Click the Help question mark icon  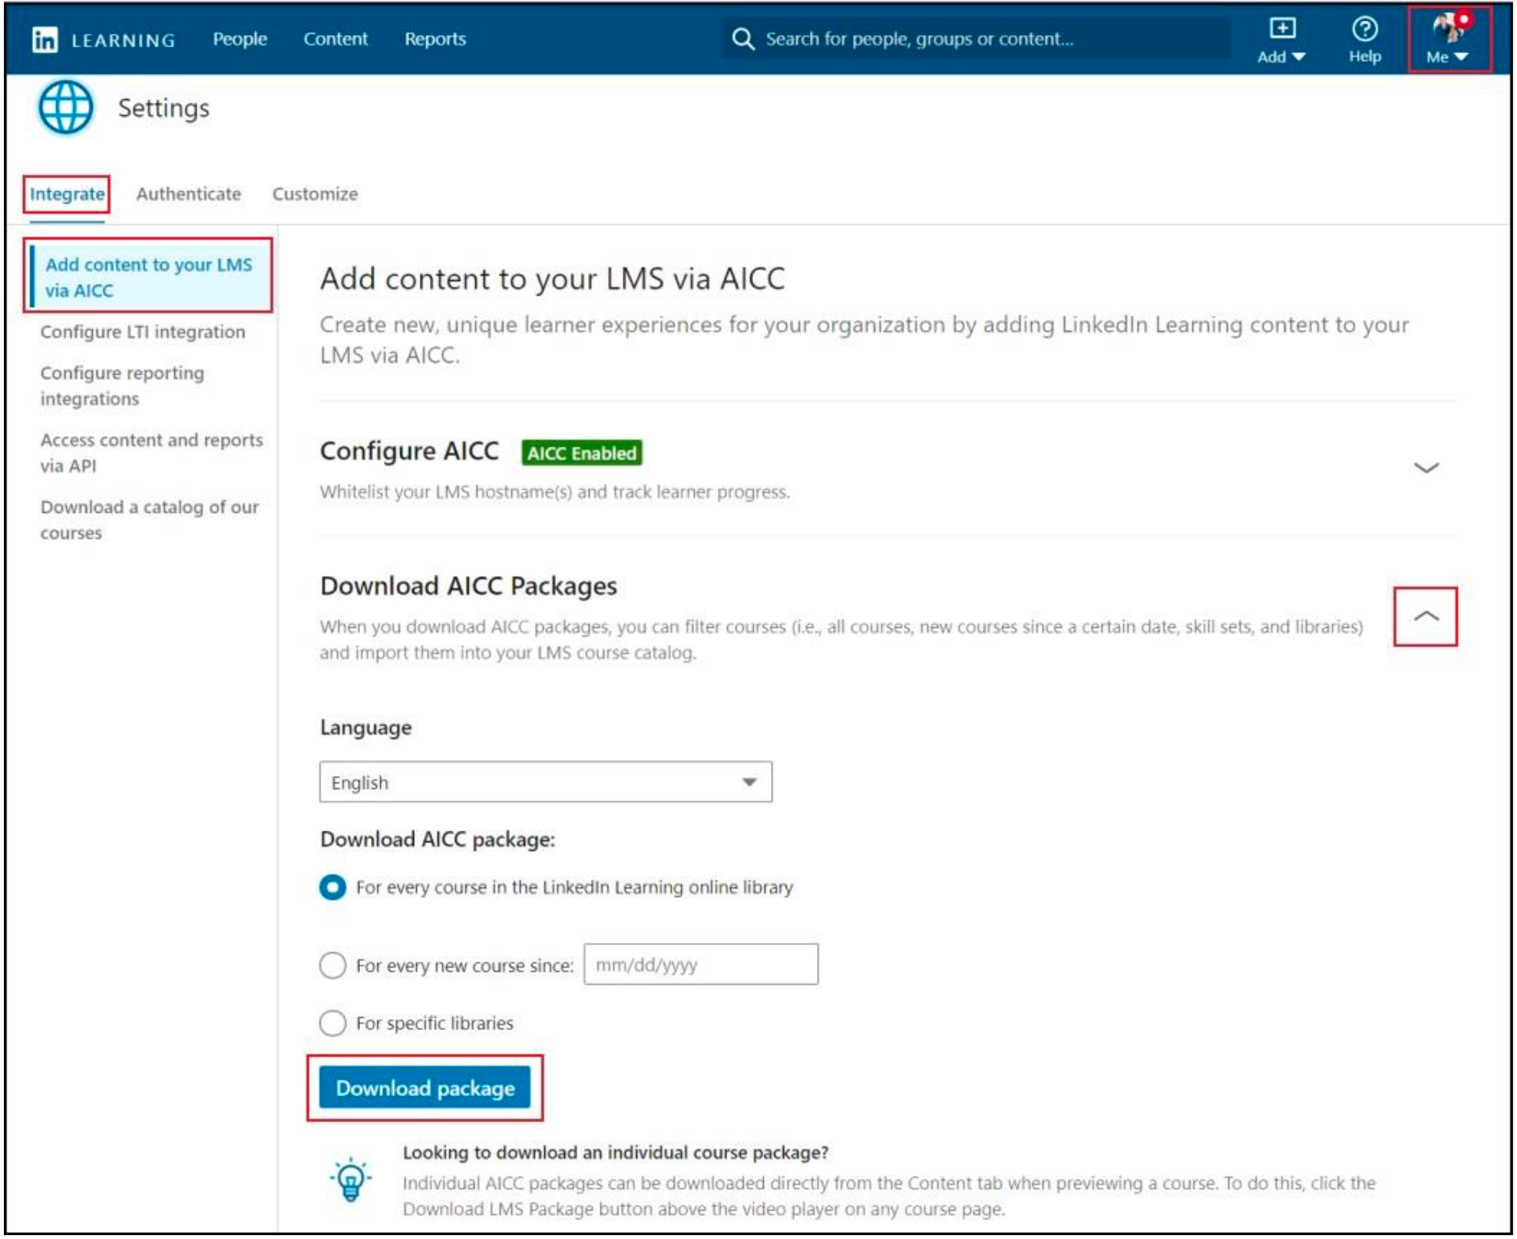[x=1363, y=31]
